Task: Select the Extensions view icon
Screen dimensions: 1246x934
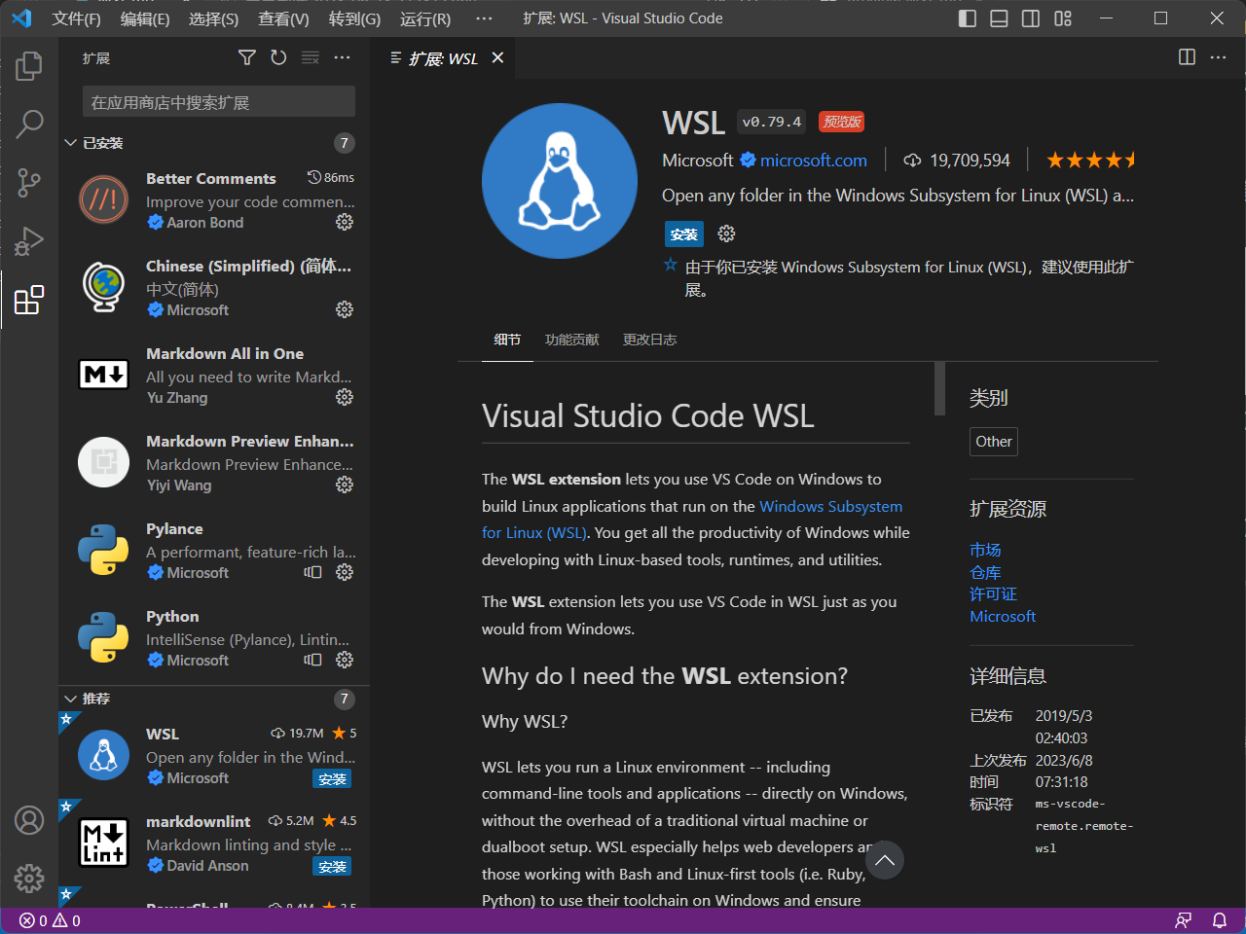Action: coord(29,299)
